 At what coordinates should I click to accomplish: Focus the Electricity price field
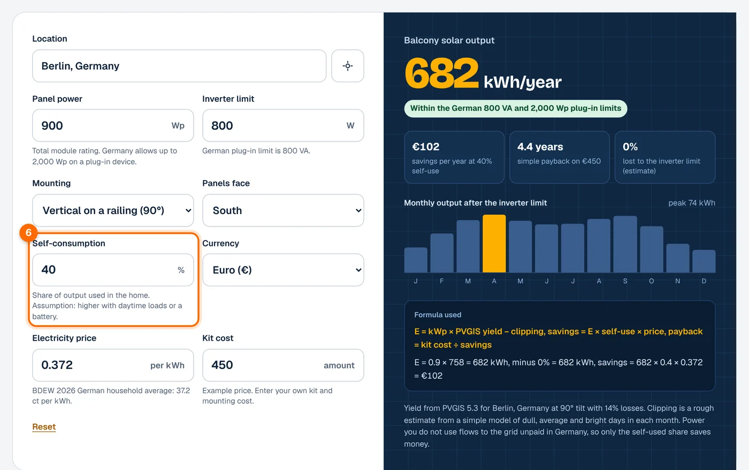pos(113,365)
